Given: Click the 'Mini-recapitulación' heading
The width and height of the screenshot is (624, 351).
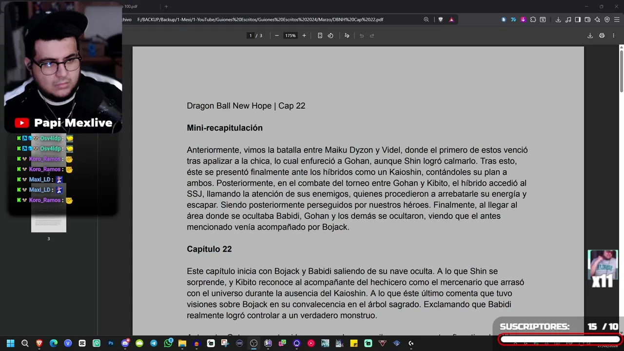Looking at the screenshot, I should pos(225,128).
